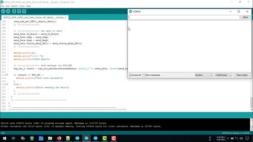Click 'ESP32 Dev Module on COM16' status text
253x142 pixels.
(x=236, y=133)
